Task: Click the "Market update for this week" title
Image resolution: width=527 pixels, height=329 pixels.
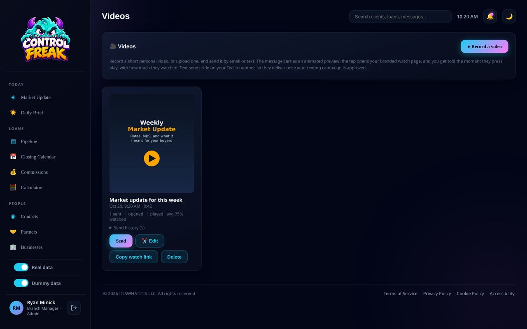Action: tap(146, 200)
